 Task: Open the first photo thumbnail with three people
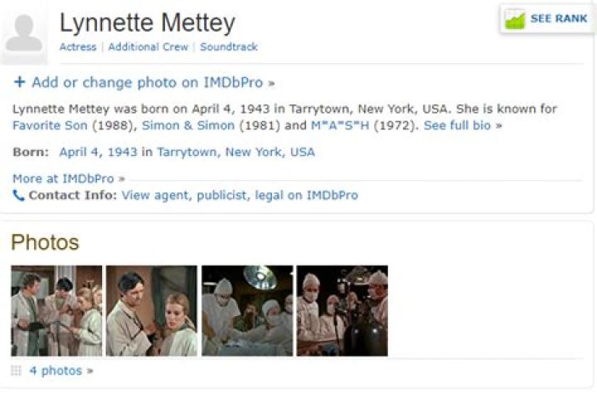click(56, 311)
